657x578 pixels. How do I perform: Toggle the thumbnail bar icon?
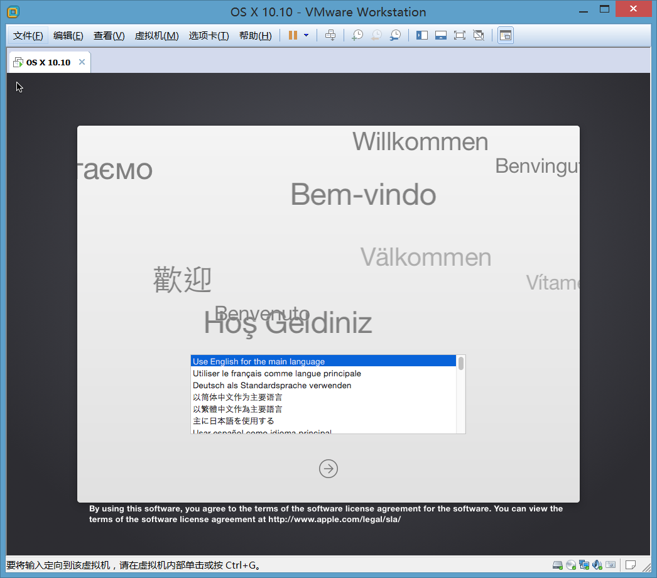441,35
